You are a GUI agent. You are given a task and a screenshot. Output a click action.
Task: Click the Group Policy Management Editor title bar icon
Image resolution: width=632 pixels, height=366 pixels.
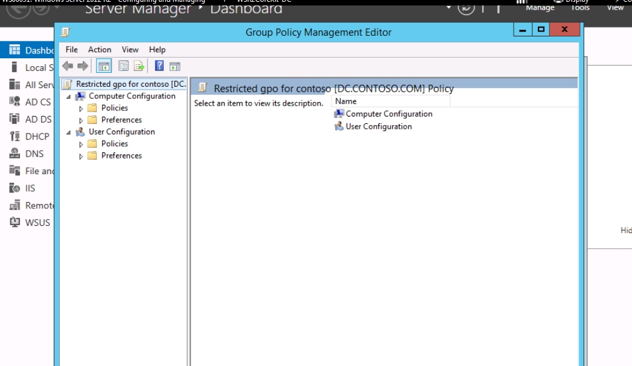(66, 32)
